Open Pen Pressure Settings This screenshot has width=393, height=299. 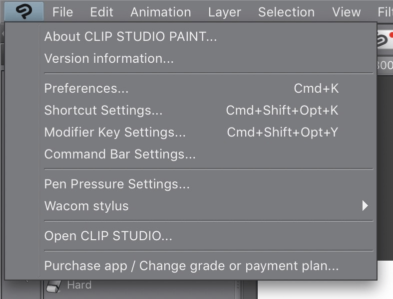[117, 184]
